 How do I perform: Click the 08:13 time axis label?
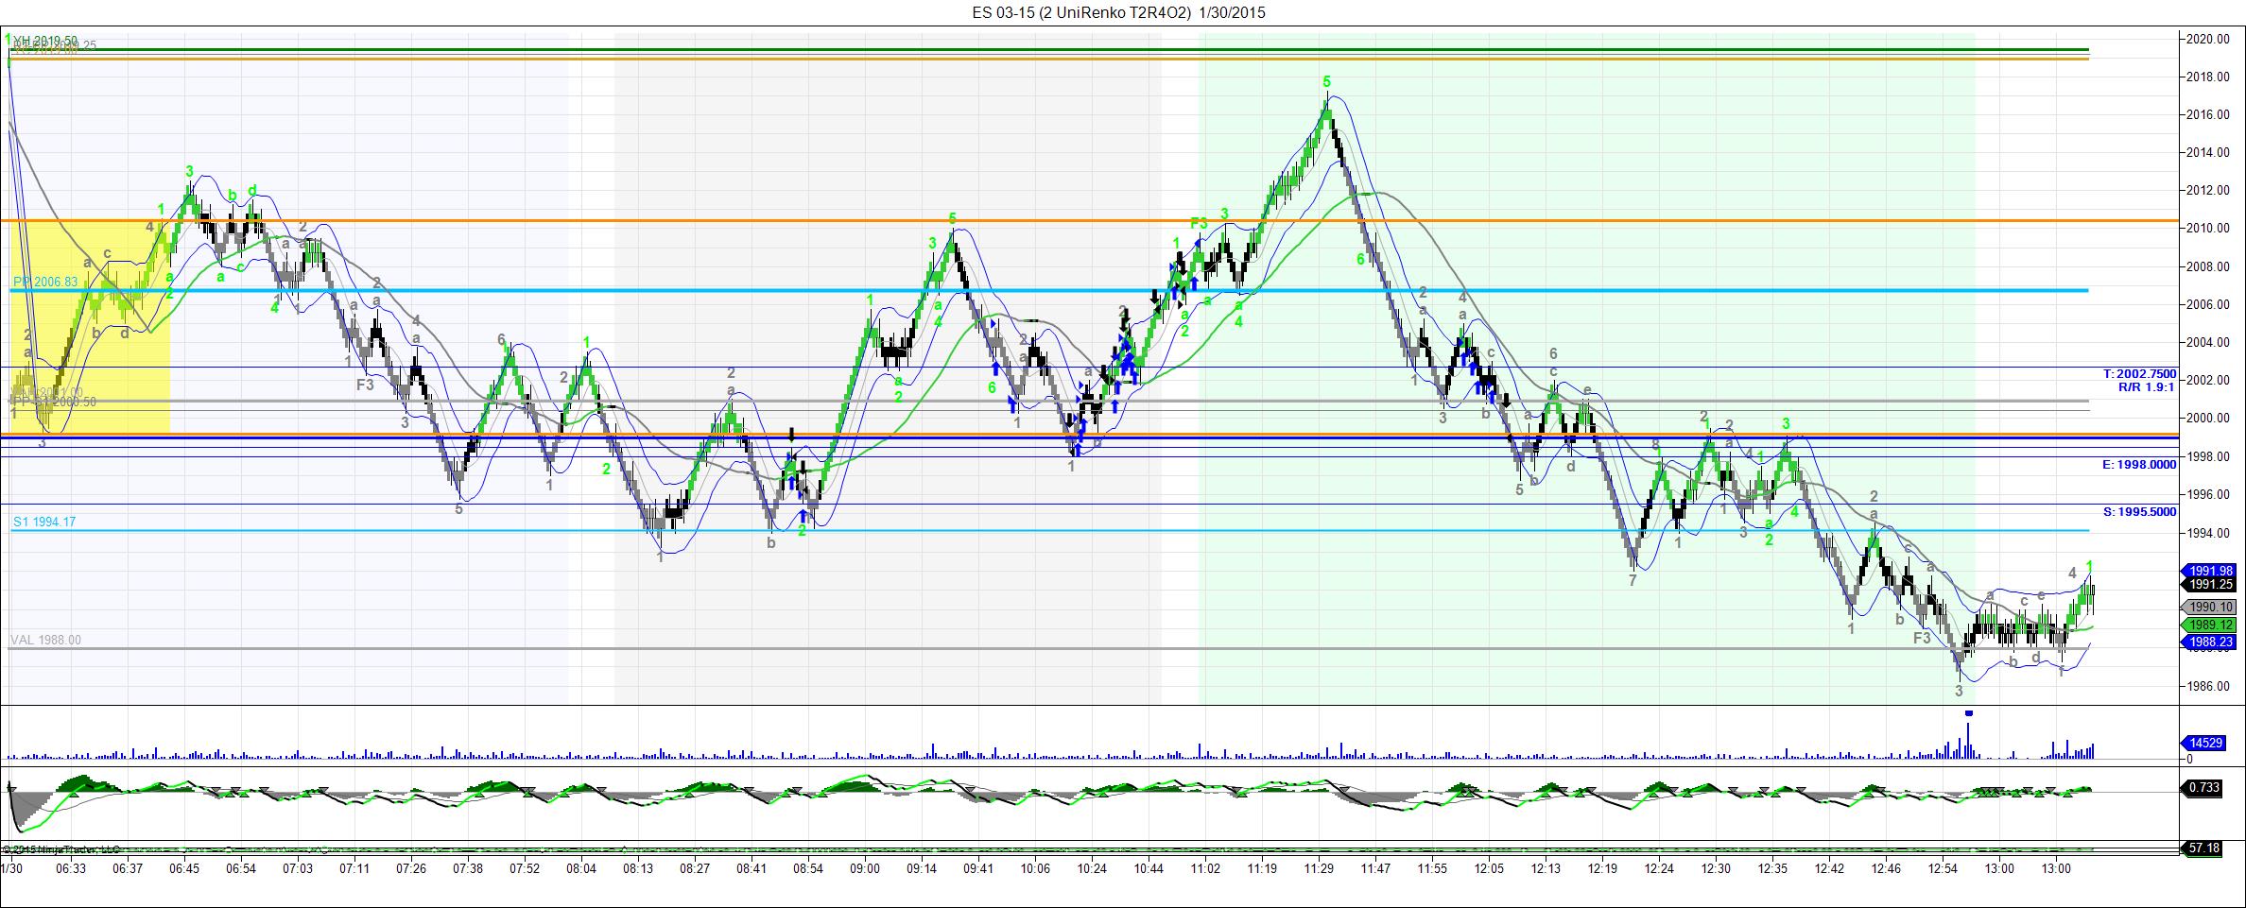point(638,868)
